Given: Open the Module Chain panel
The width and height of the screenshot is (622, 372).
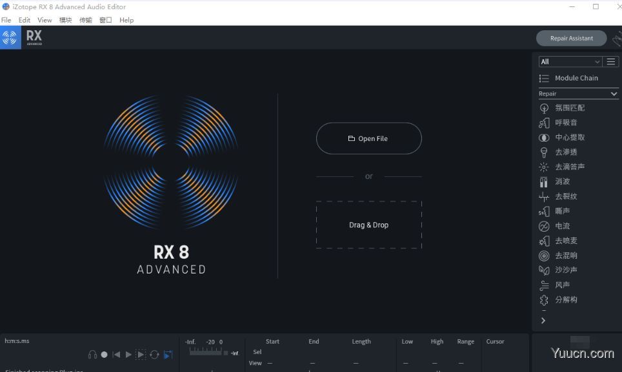Looking at the screenshot, I should [577, 78].
